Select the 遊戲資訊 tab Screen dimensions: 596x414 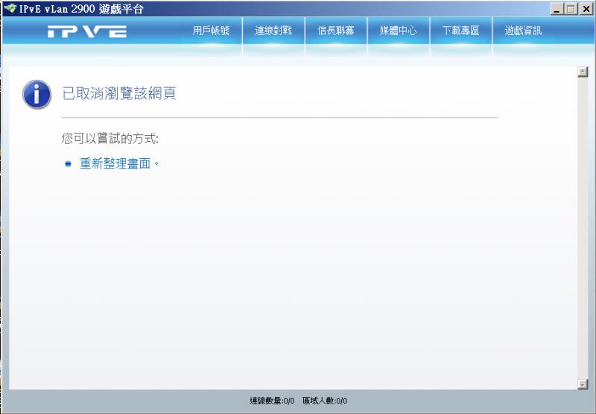pos(524,31)
